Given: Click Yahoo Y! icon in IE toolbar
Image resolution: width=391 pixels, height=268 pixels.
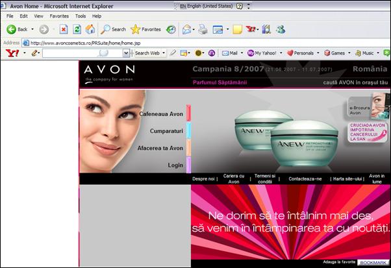Looking at the screenshot, I should (251, 29).
